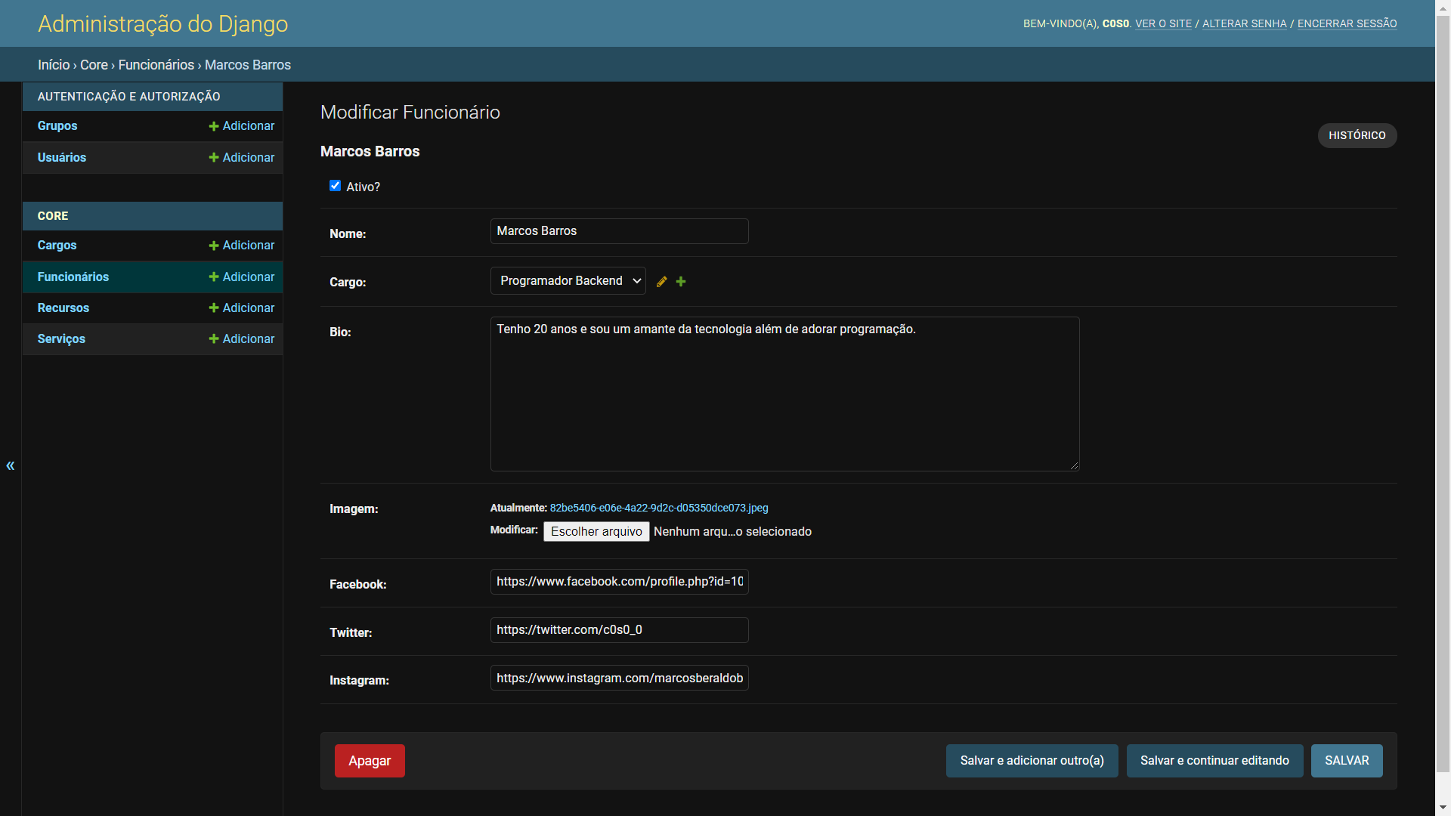The height and width of the screenshot is (816, 1451).
Task: Open Usuários in sidebar
Action: click(x=62, y=158)
